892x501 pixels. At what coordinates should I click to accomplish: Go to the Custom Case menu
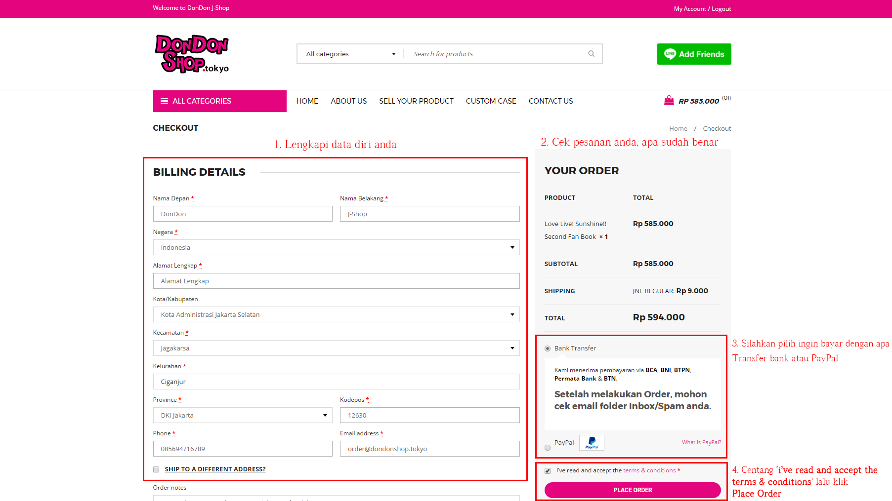[x=491, y=101]
